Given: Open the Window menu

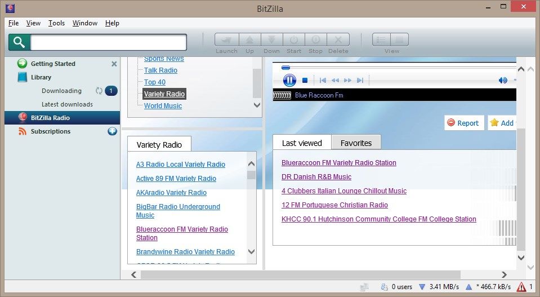Looking at the screenshot, I should (84, 23).
